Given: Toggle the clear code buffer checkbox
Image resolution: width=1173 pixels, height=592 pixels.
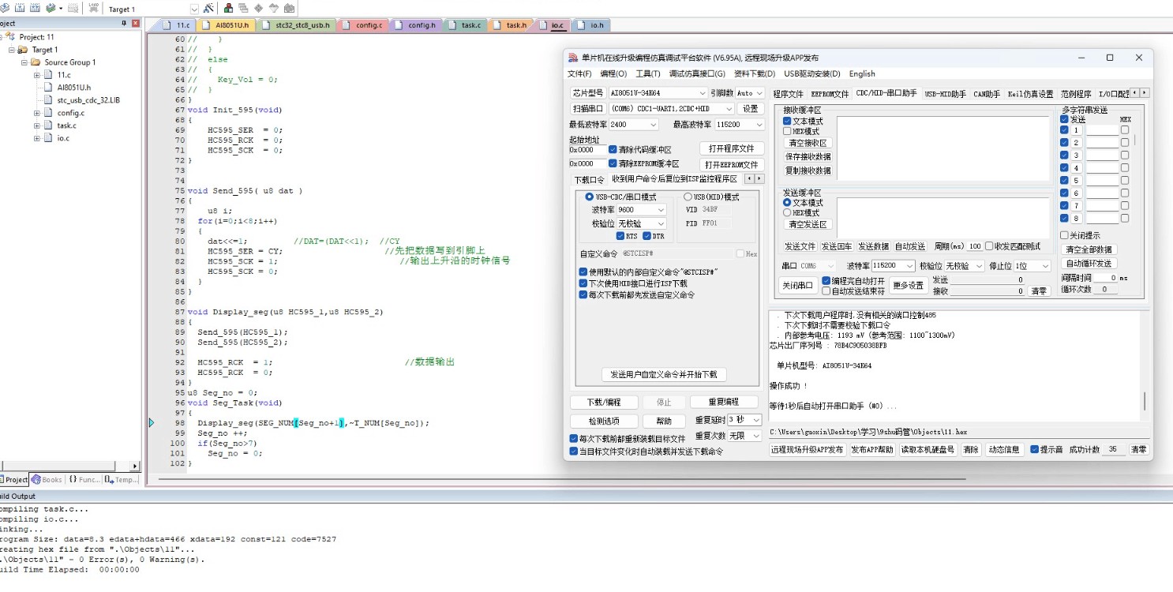Looking at the screenshot, I should point(613,149).
